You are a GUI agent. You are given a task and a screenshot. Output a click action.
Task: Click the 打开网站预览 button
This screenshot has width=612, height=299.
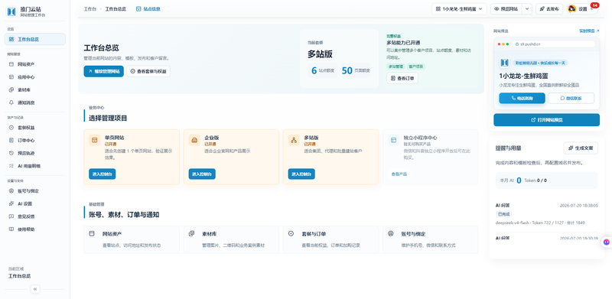(546, 120)
